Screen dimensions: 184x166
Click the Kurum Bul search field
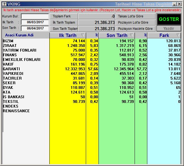[35, 16]
